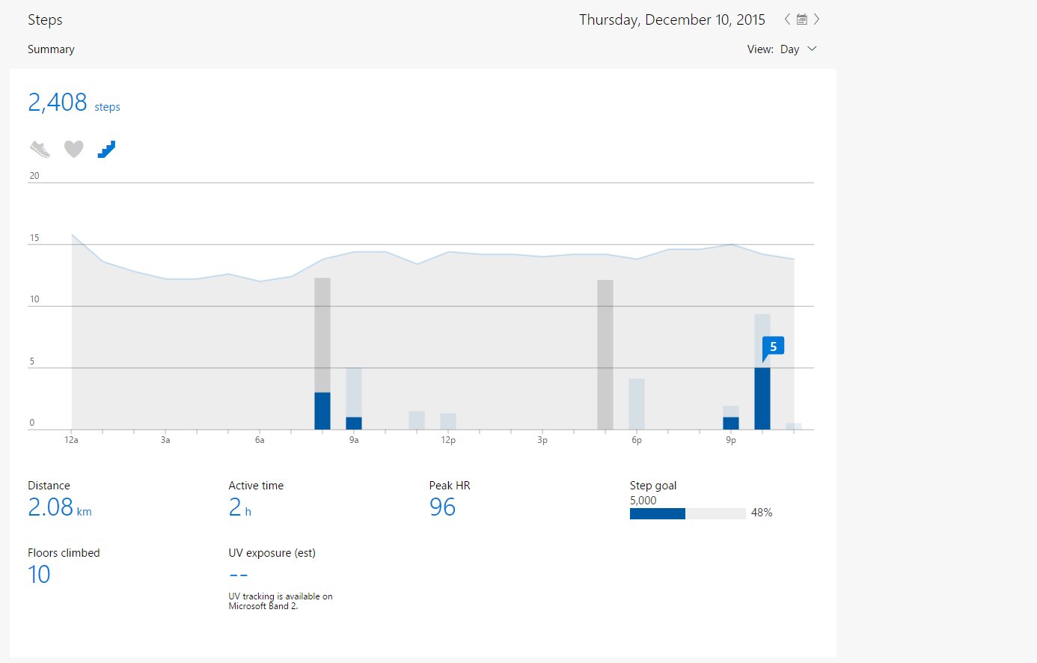Image resolution: width=1037 pixels, height=663 pixels.
Task: Toggle the heart rate icon
Action: pos(73,149)
